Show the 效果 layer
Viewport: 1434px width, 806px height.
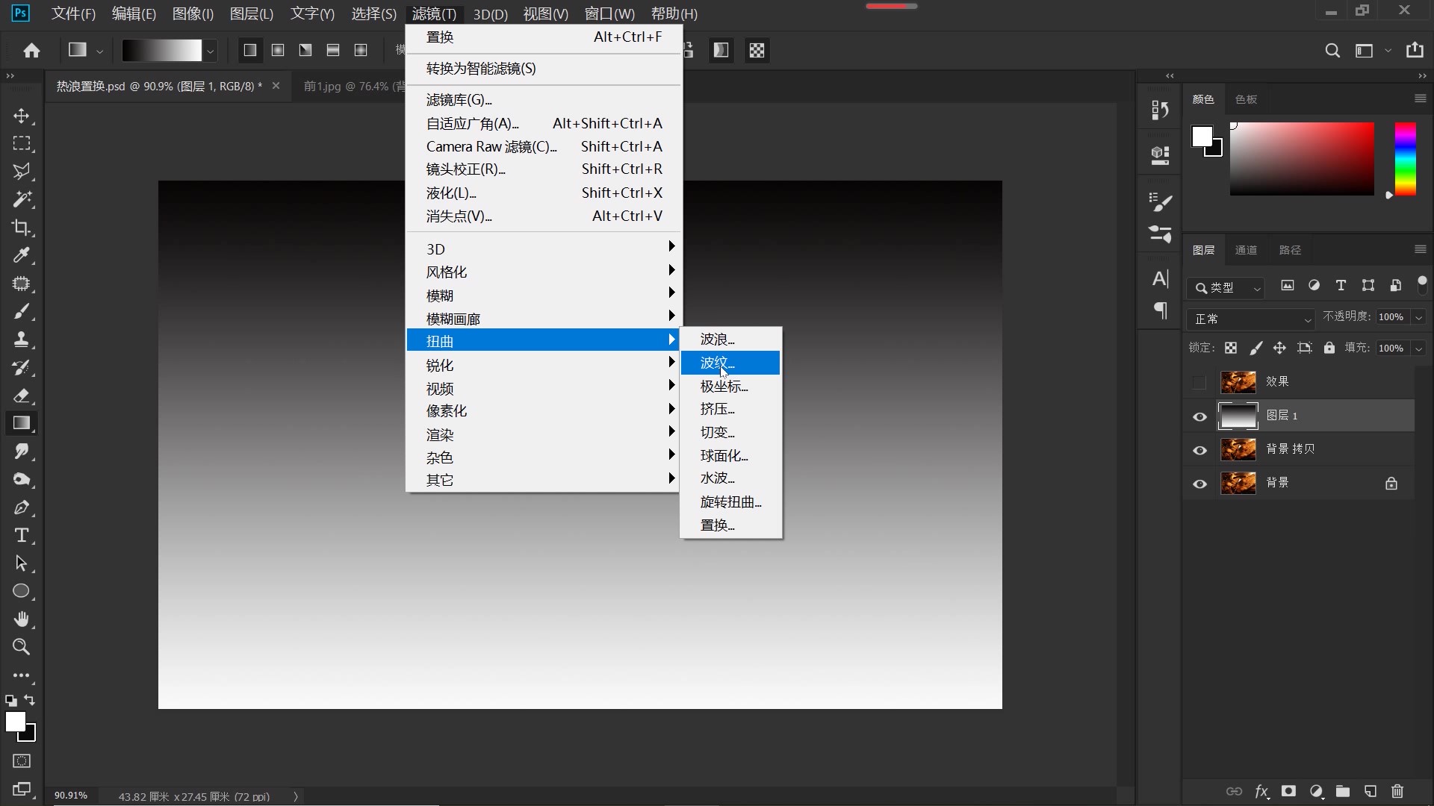pos(1199,383)
